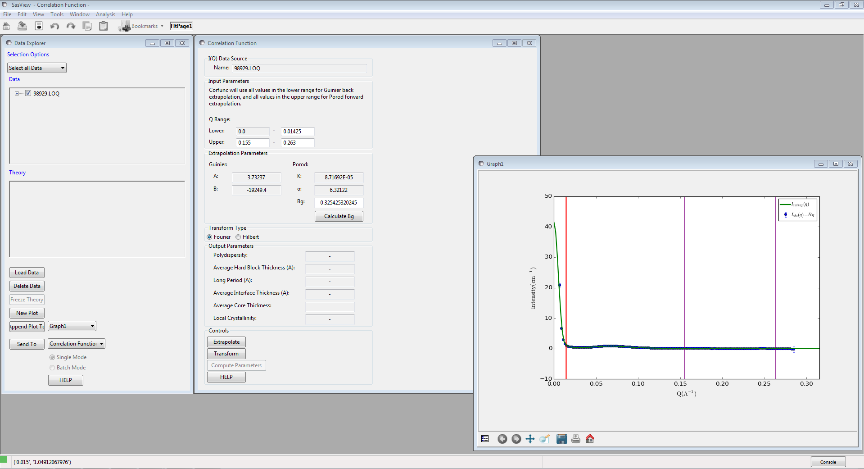Add a bookmark using the Bookmarks icon
This screenshot has width=864, height=469.
(124, 26)
